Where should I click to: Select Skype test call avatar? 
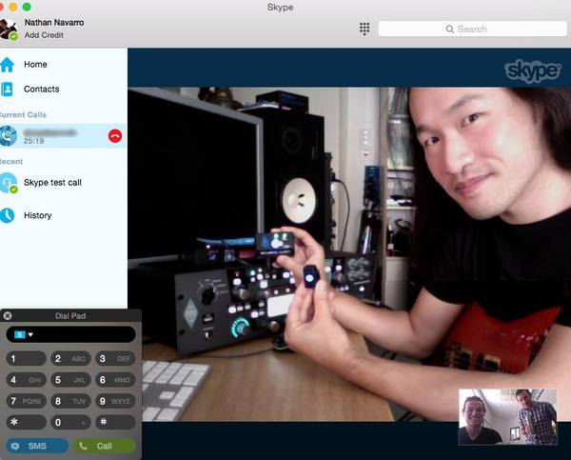[x=9, y=183]
